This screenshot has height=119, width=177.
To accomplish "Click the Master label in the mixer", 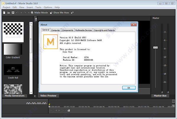I will tap(156, 18).
